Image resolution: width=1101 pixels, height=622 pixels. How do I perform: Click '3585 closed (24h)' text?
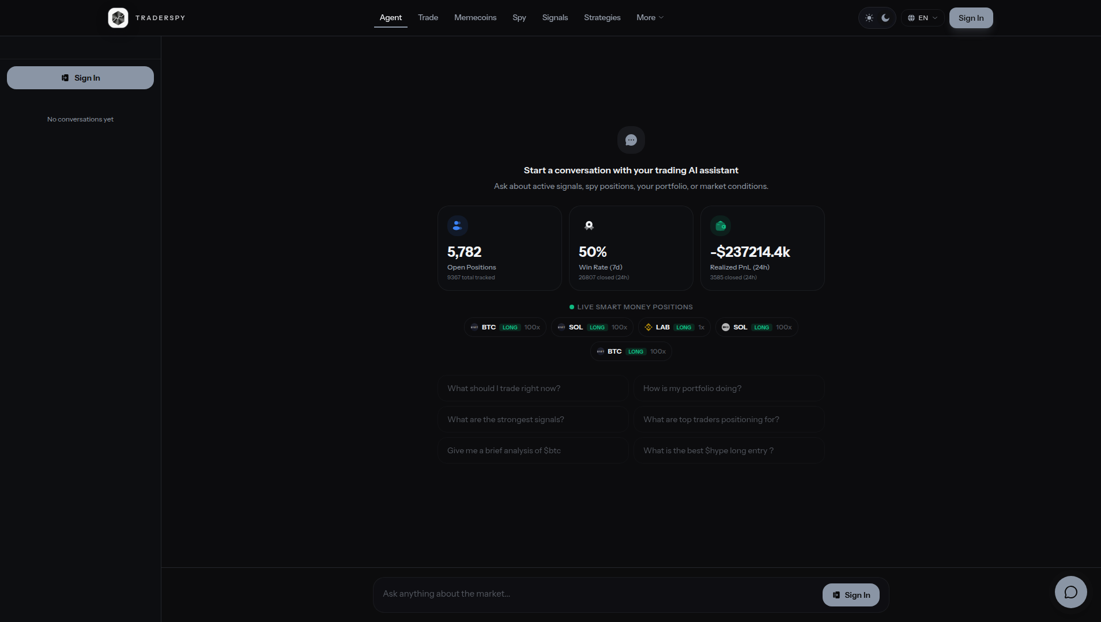point(733,278)
